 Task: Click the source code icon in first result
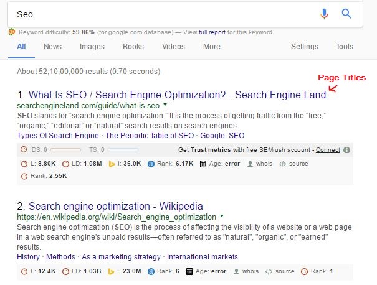(x=282, y=164)
